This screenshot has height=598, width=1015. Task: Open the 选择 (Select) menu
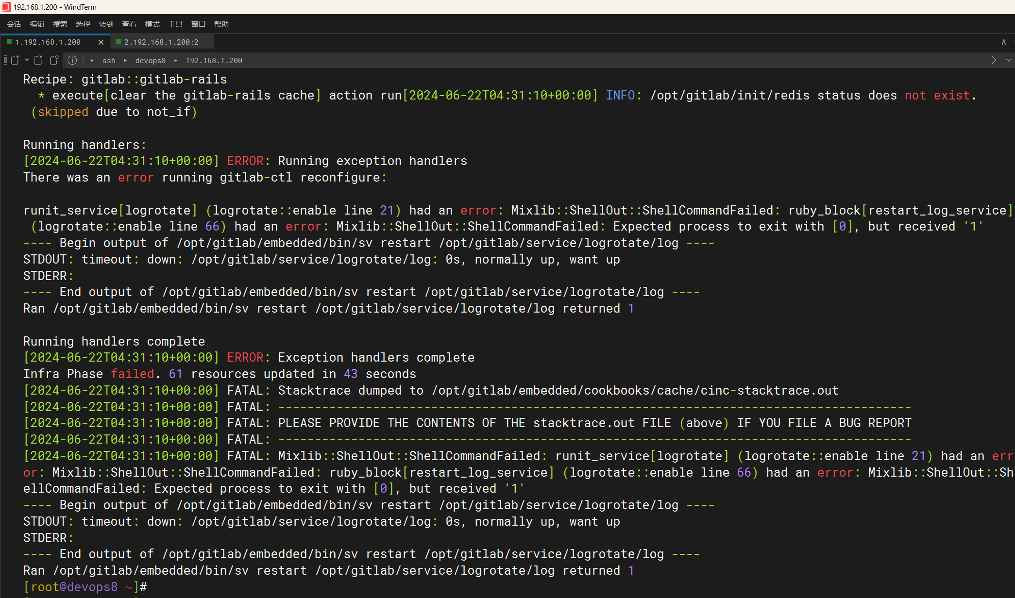pyautogui.click(x=83, y=24)
